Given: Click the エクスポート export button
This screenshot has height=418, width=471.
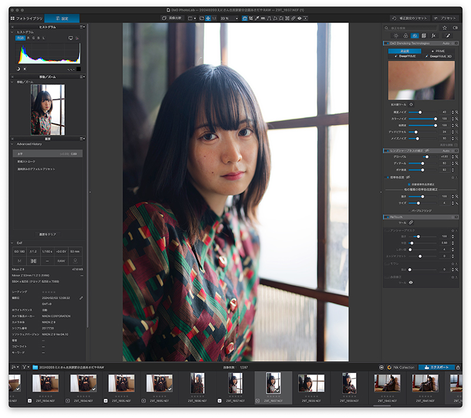Looking at the screenshot, I should 436,367.
